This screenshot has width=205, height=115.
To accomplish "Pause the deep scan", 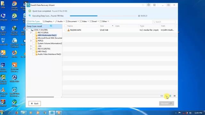I will coord(139,16).
